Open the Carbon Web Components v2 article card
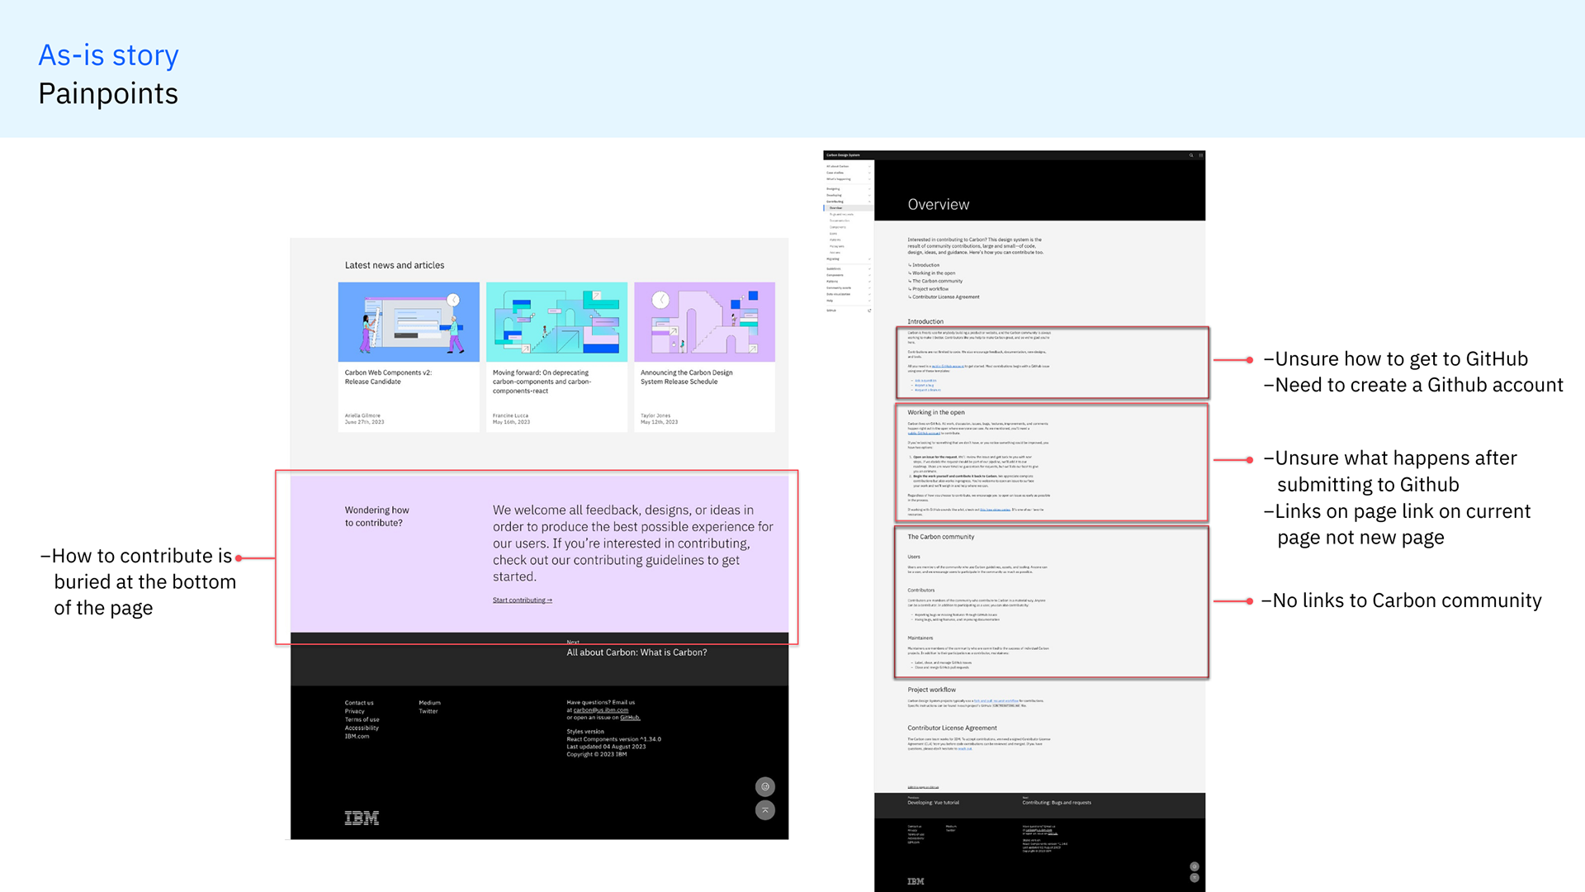1585x892 pixels. [409, 356]
